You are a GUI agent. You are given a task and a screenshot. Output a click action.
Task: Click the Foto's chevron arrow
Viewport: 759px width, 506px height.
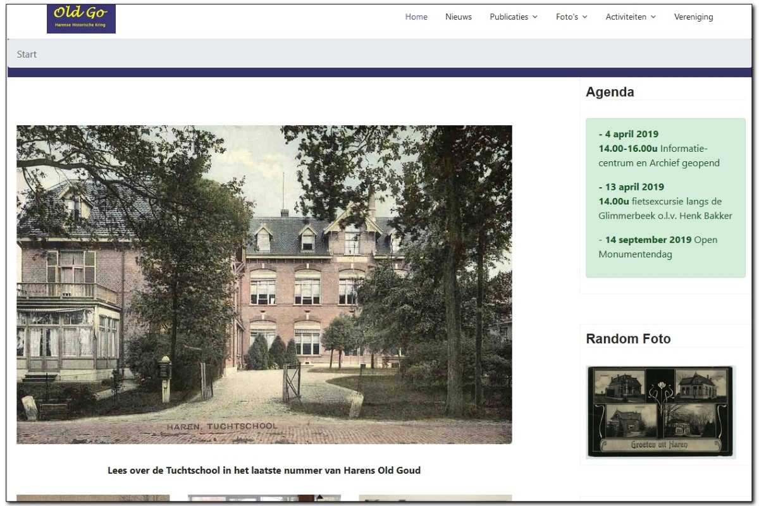pos(584,17)
